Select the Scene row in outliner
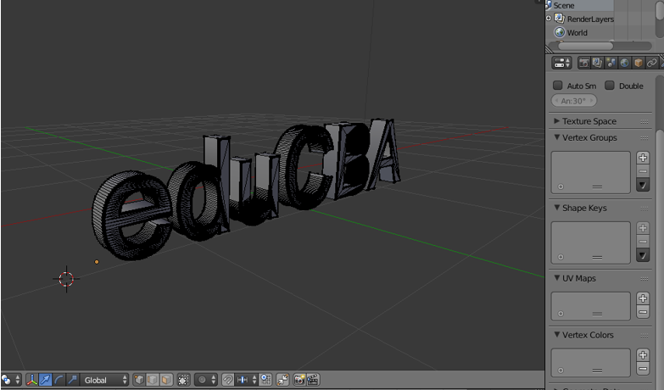Screen dimensions: 664x390 point(579,5)
